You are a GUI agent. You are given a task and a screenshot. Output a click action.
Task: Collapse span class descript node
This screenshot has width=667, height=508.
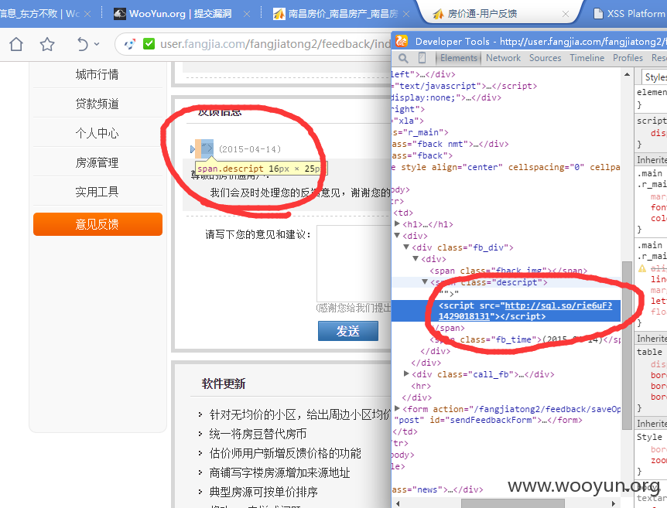tap(425, 281)
